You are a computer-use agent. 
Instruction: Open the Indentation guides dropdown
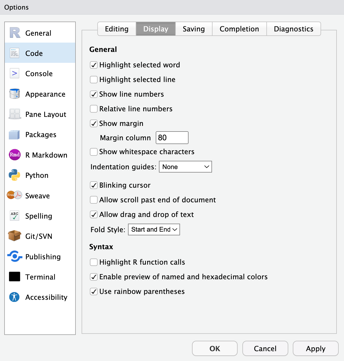[185, 167]
